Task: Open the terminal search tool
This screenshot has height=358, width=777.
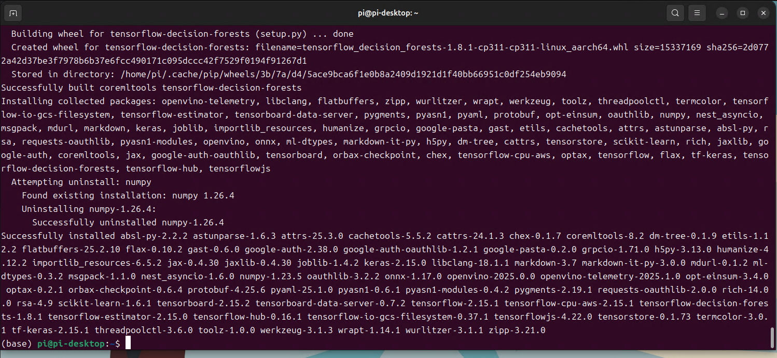Action: [675, 13]
